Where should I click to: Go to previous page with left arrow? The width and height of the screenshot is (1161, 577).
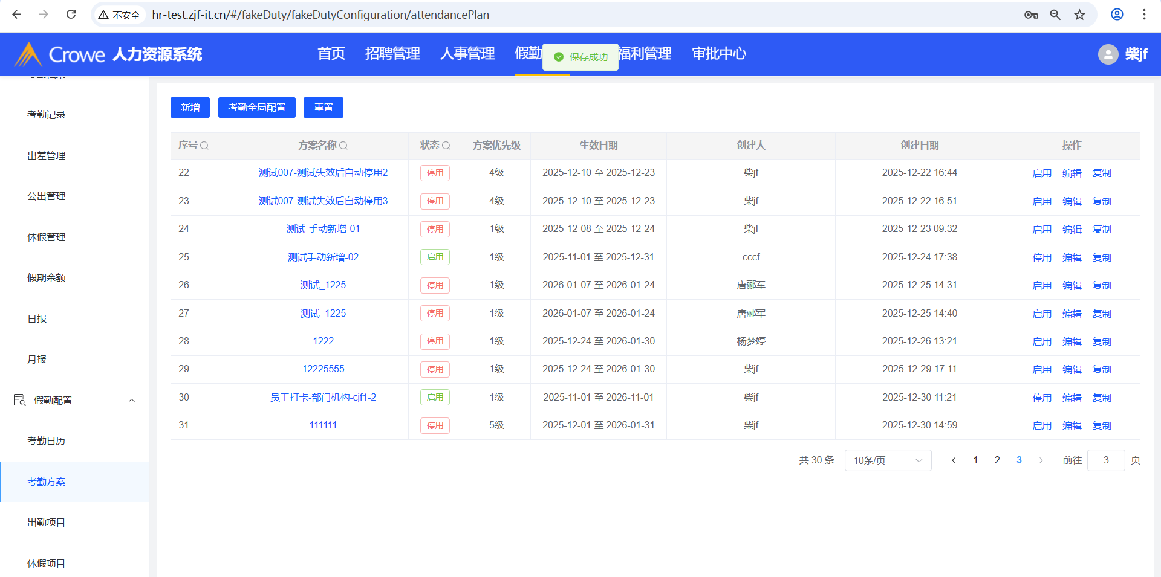(x=954, y=460)
